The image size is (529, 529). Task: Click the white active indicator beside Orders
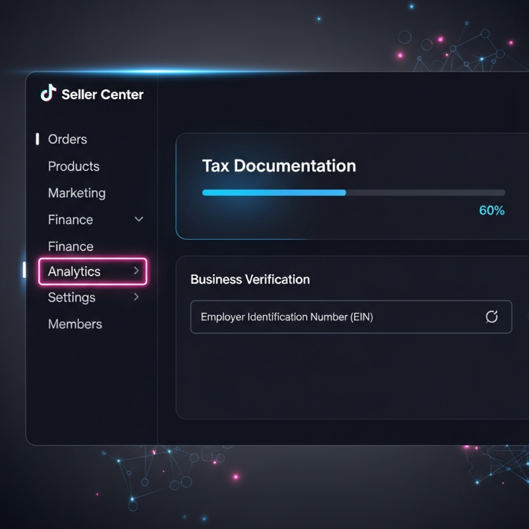(38, 139)
